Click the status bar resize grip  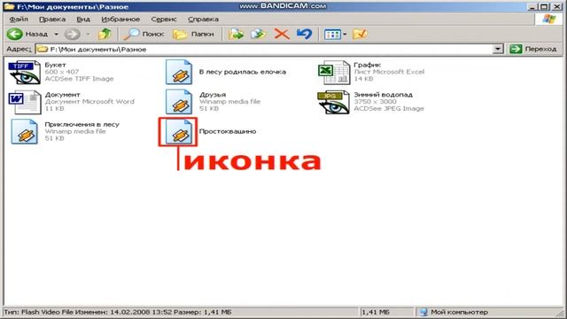[x=559, y=313]
